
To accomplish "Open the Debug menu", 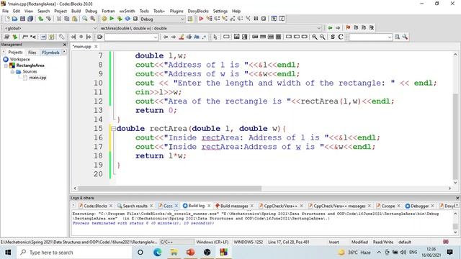I will 91,11.
